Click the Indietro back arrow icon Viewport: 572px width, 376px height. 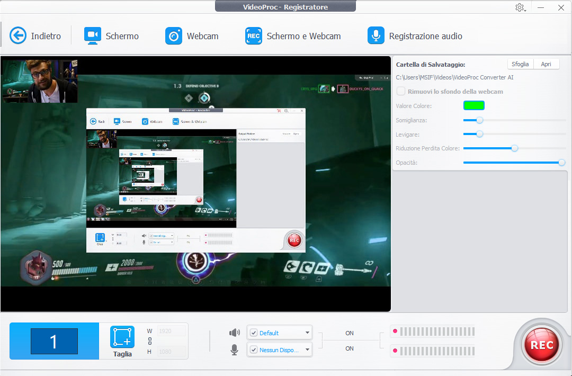(x=18, y=35)
